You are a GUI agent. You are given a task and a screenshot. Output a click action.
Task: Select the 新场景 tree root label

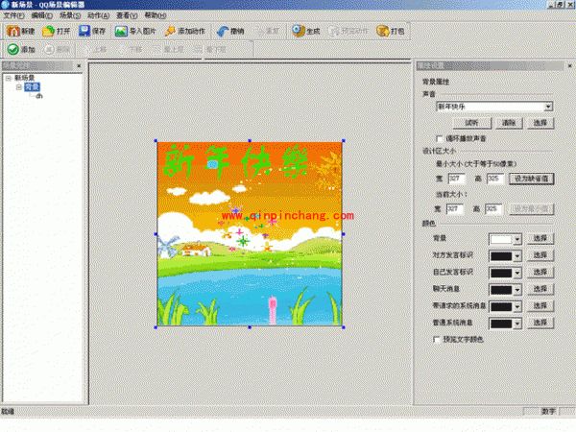(25, 78)
